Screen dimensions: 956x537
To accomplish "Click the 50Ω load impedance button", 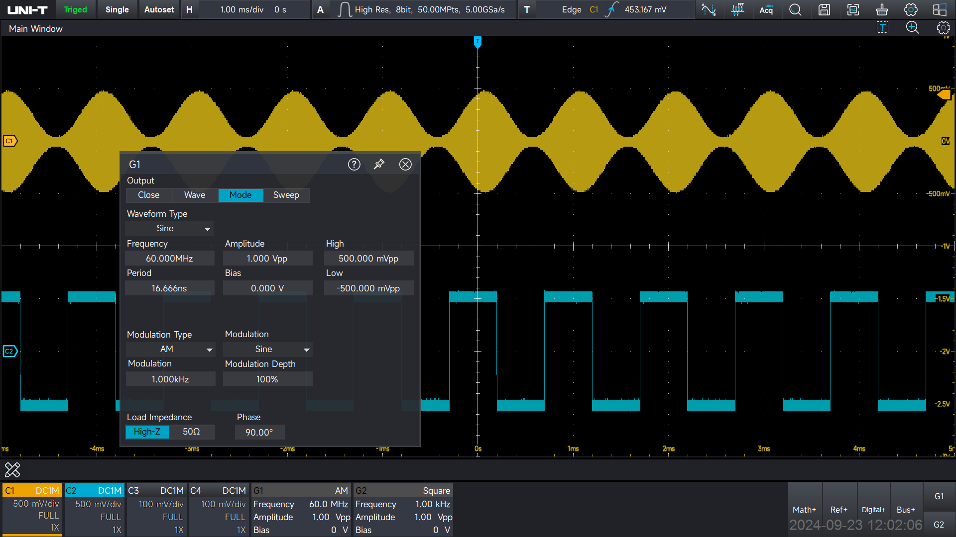I will [190, 432].
